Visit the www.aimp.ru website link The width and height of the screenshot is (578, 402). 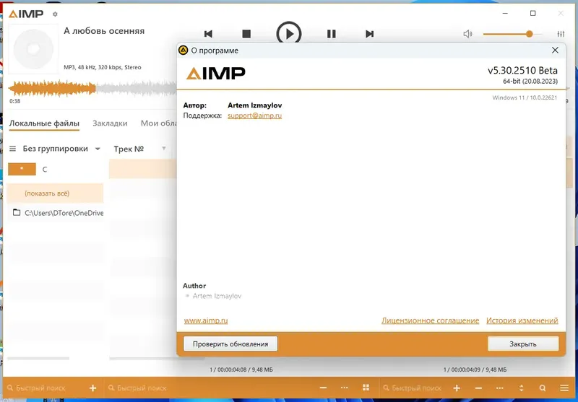tap(206, 320)
